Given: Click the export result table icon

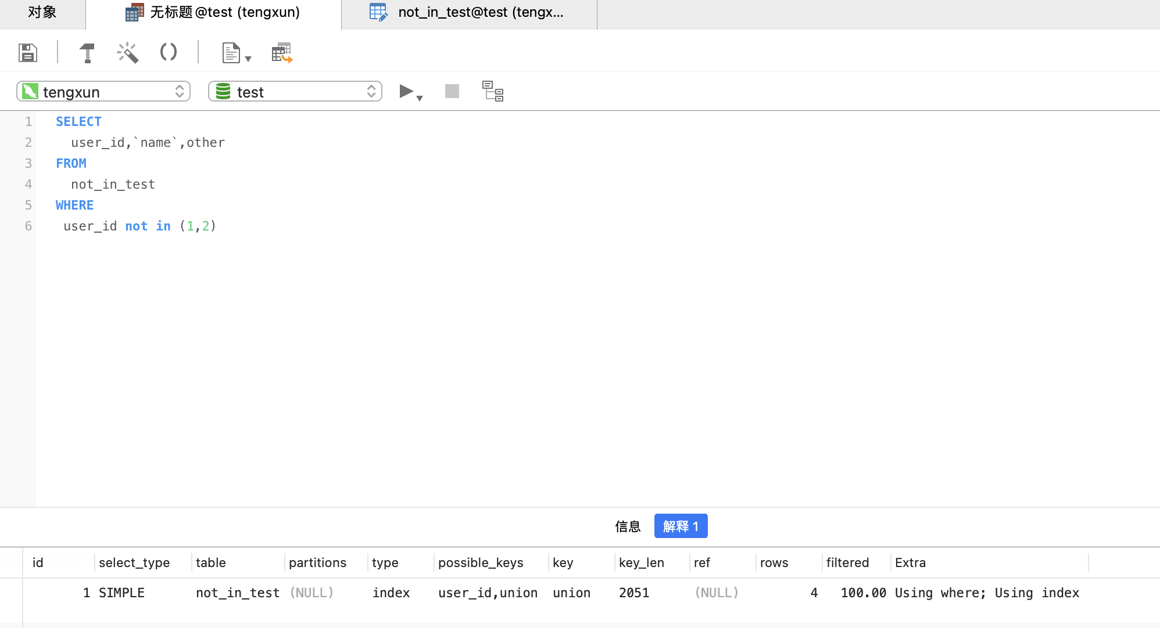Looking at the screenshot, I should tap(282, 53).
